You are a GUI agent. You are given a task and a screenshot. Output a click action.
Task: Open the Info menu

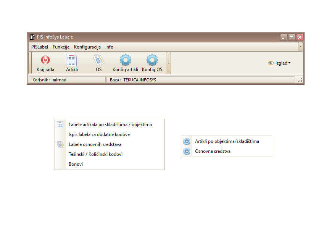[109, 47]
